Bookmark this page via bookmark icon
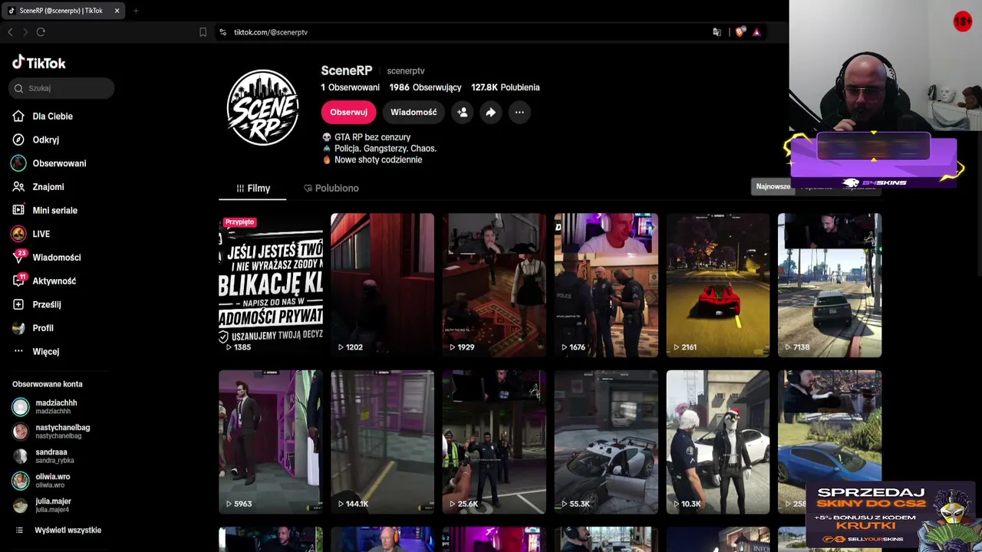 [x=203, y=32]
